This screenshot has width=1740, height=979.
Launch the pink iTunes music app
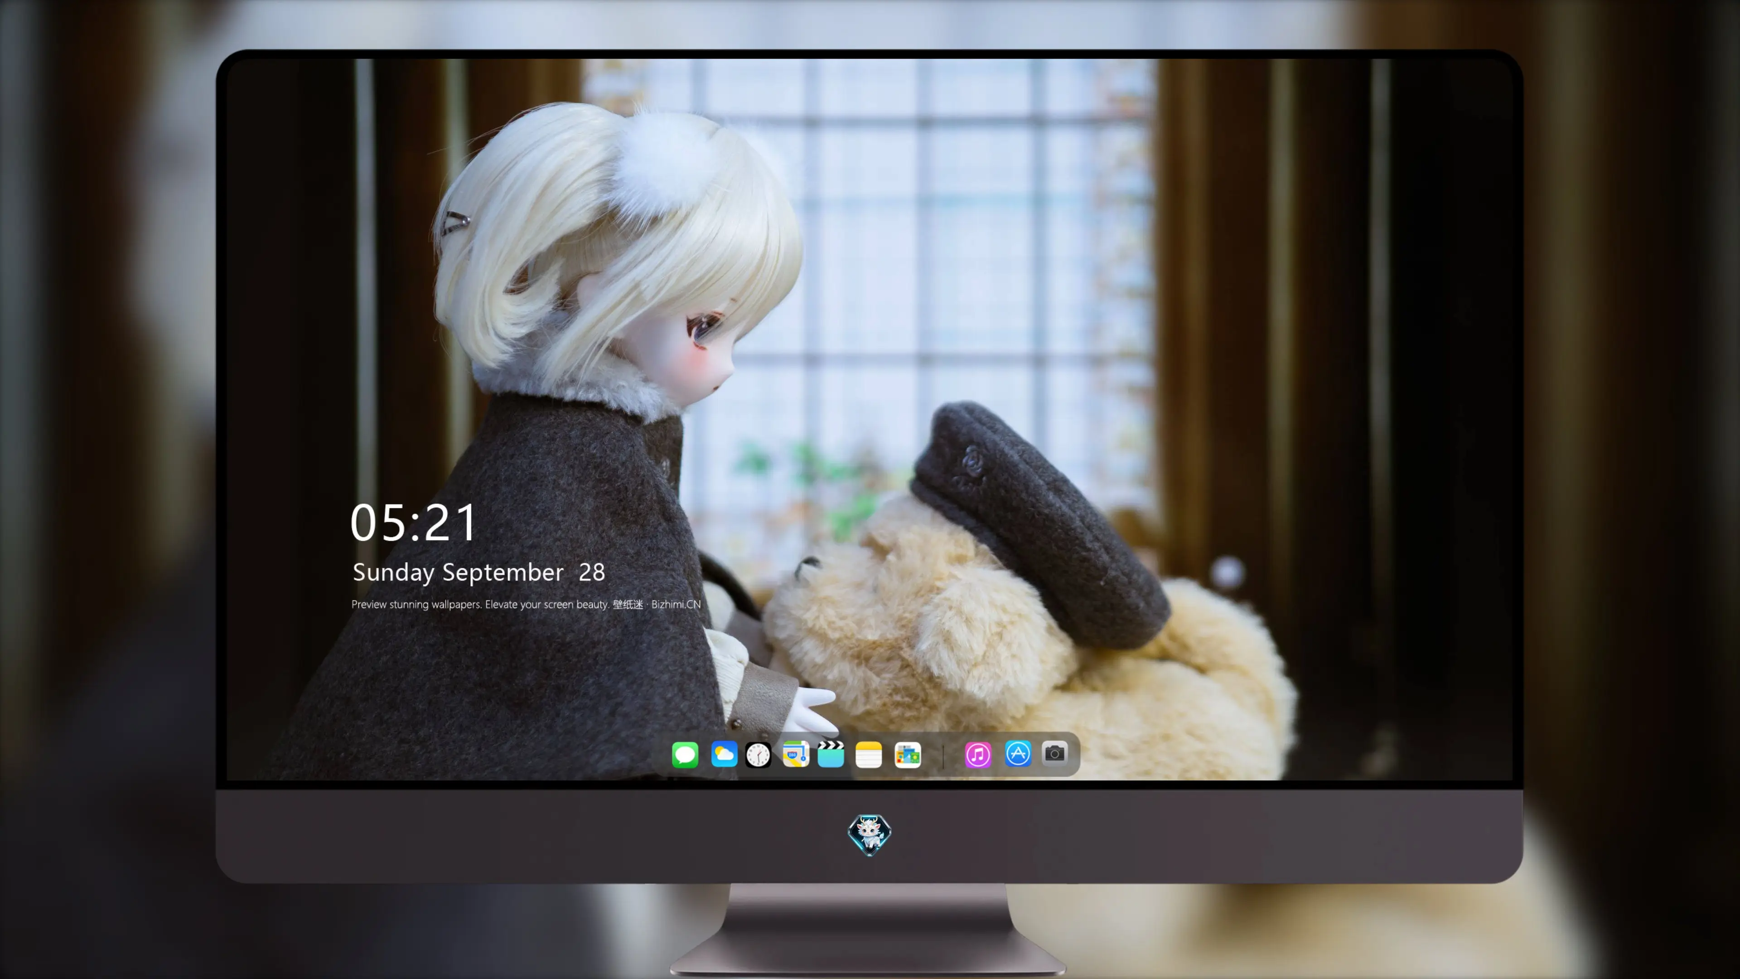[x=978, y=755]
